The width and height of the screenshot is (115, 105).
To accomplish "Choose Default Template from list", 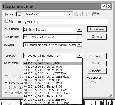I will [x=53, y=60].
